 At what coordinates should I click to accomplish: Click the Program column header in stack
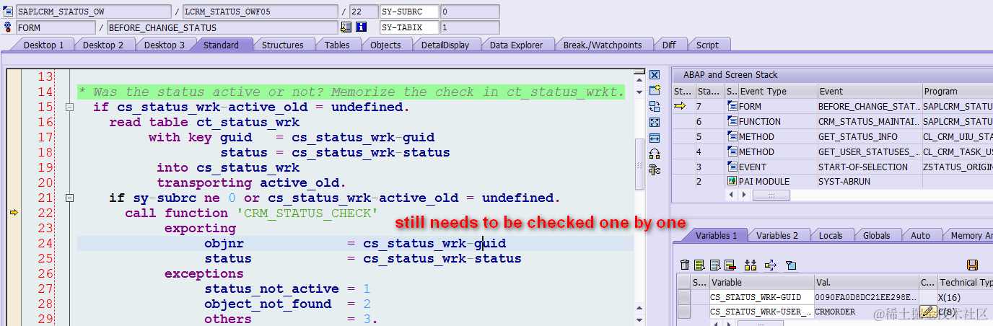[957, 92]
